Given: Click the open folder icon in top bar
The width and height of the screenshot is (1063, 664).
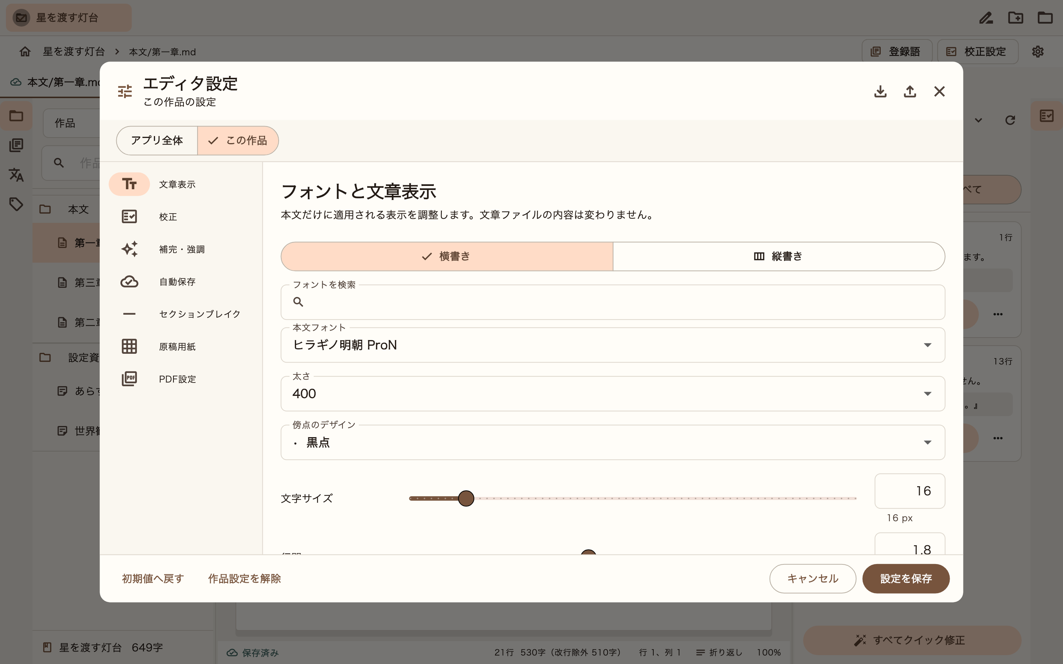Looking at the screenshot, I should click(x=1045, y=18).
